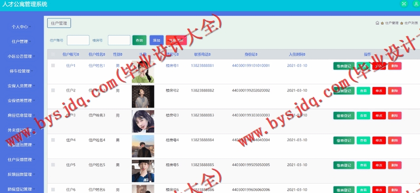The image size is (420, 193).
Task: Click the dark green 登记 button for 住户5
Action: pos(344,165)
